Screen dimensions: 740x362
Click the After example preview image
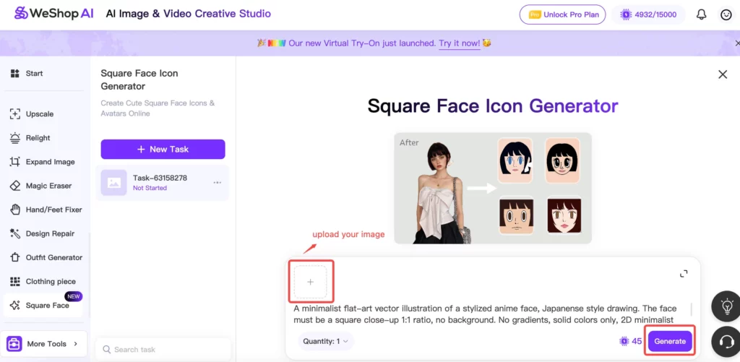click(x=493, y=189)
